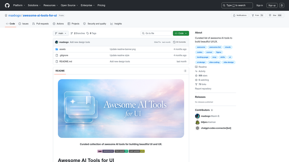Image resolution: width=289 pixels, height=162 pixels.
Task: Open the .gitignore file
Action: (x=64, y=55)
